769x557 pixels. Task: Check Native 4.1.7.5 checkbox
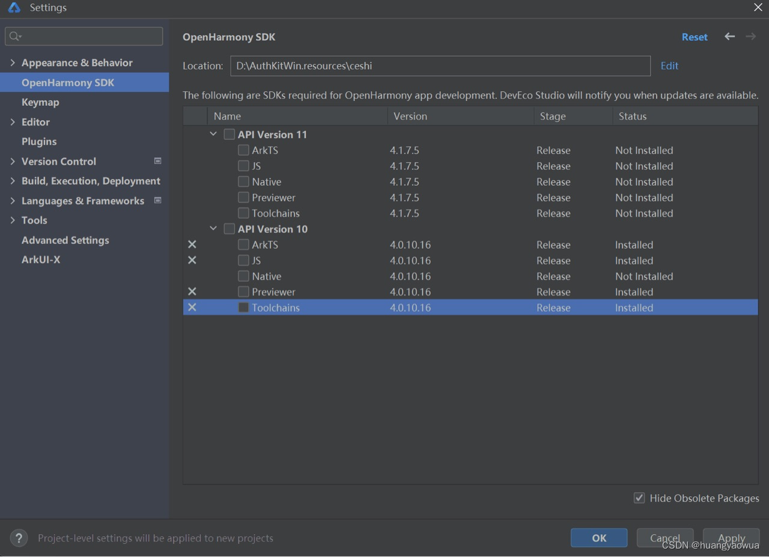[243, 181]
